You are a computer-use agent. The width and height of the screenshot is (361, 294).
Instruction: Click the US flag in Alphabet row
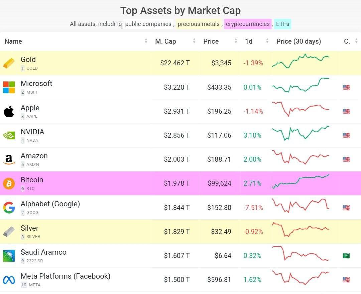(x=346, y=208)
